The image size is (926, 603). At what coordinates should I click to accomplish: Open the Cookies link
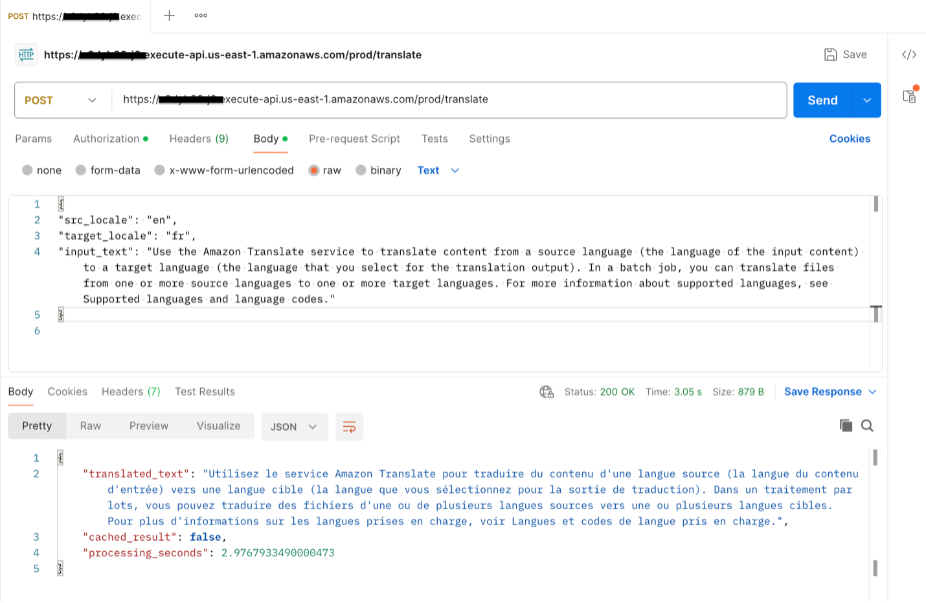click(850, 139)
